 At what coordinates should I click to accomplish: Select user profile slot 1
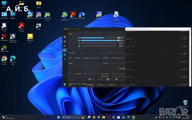112,53
